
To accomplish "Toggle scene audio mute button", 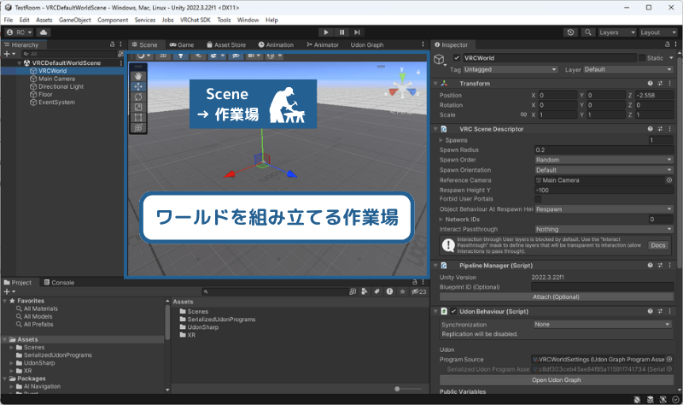I will tap(198, 56).
